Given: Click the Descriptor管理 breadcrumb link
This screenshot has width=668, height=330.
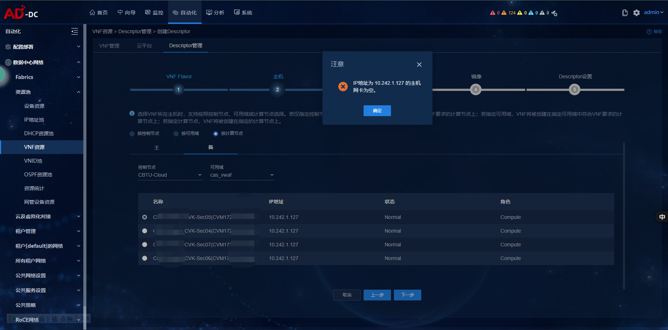Looking at the screenshot, I should tap(135, 32).
